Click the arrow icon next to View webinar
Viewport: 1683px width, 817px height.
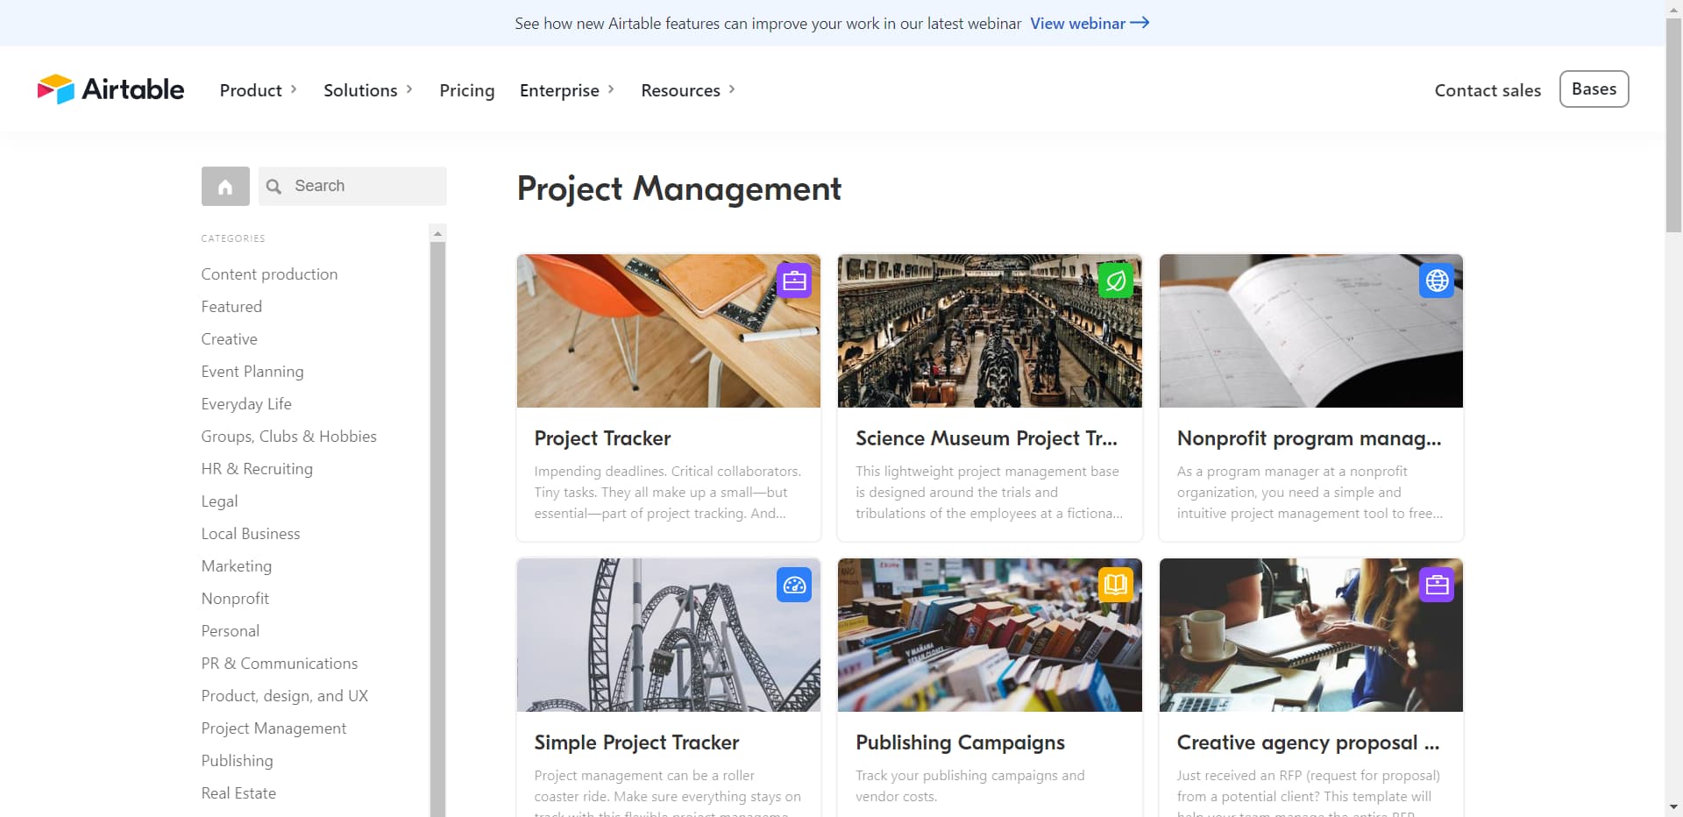point(1140,24)
